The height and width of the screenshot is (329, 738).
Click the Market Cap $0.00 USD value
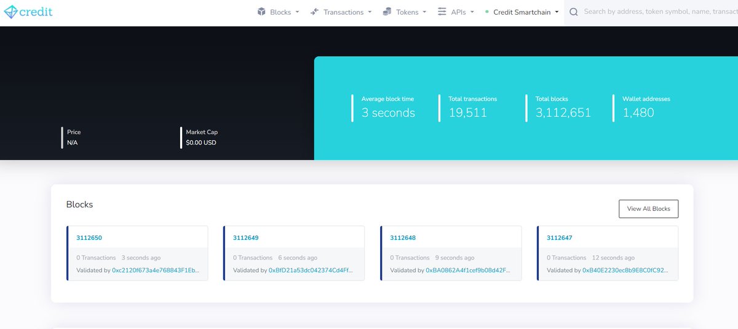201,143
